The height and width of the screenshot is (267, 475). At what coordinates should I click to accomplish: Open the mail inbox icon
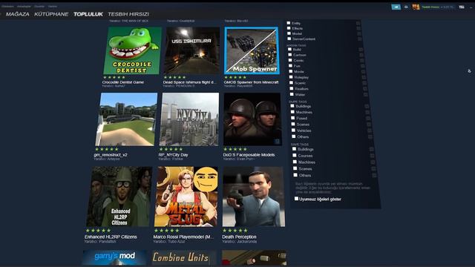pyautogui.click(x=406, y=7)
